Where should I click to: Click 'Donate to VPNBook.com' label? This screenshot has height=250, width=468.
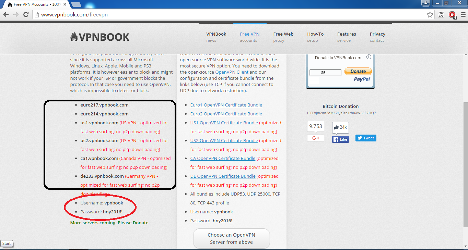coord(338,58)
